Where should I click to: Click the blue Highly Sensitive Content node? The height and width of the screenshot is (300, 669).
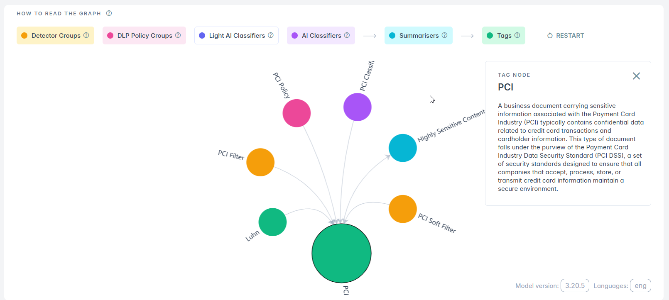click(x=402, y=148)
